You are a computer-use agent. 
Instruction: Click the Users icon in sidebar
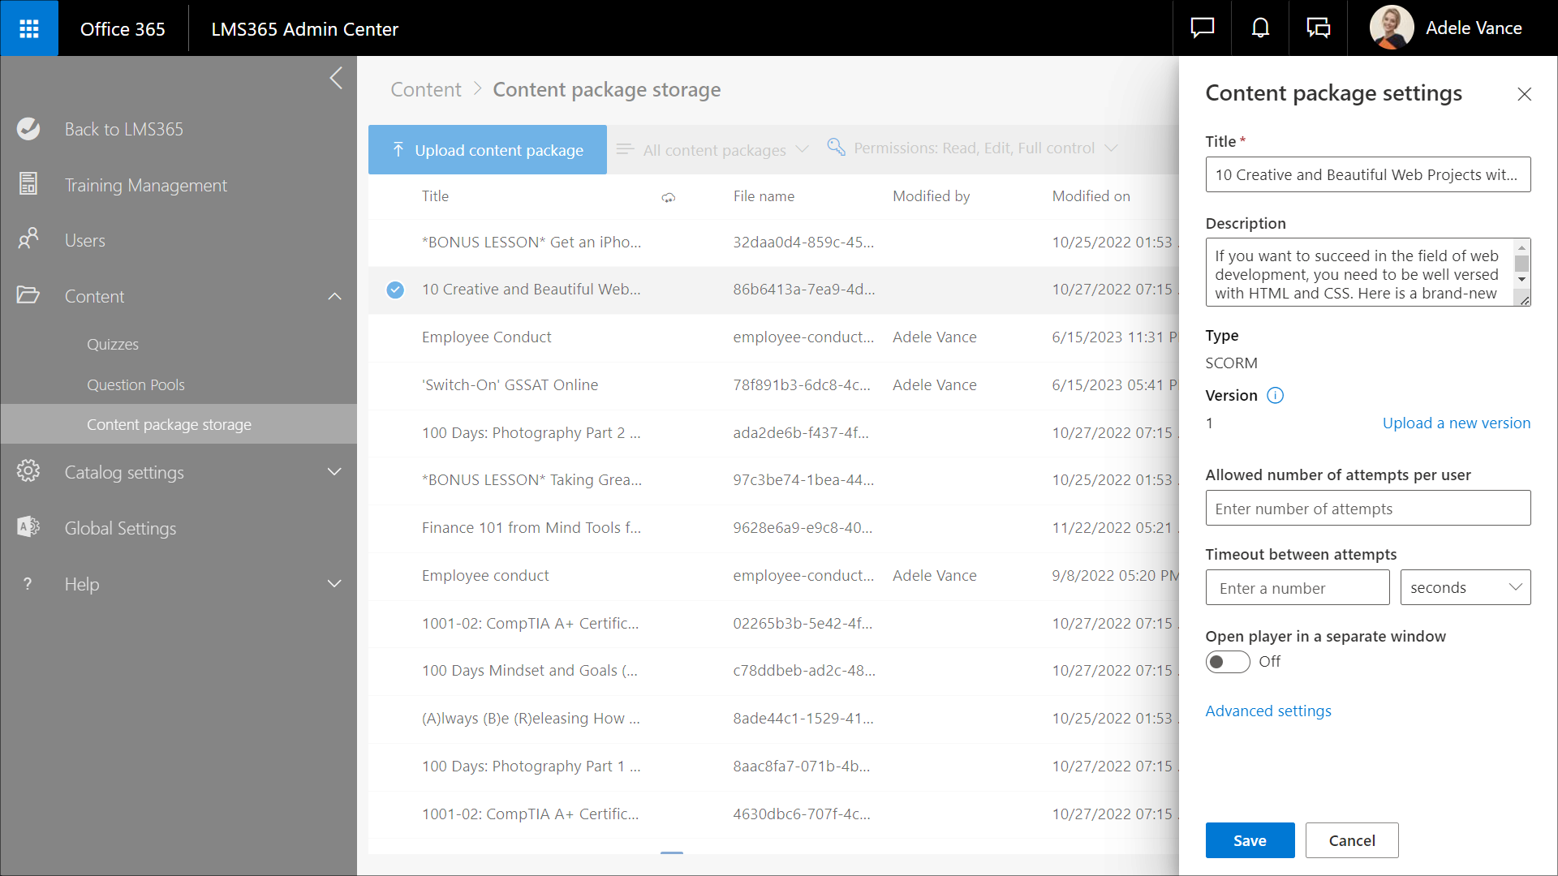(28, 240)
